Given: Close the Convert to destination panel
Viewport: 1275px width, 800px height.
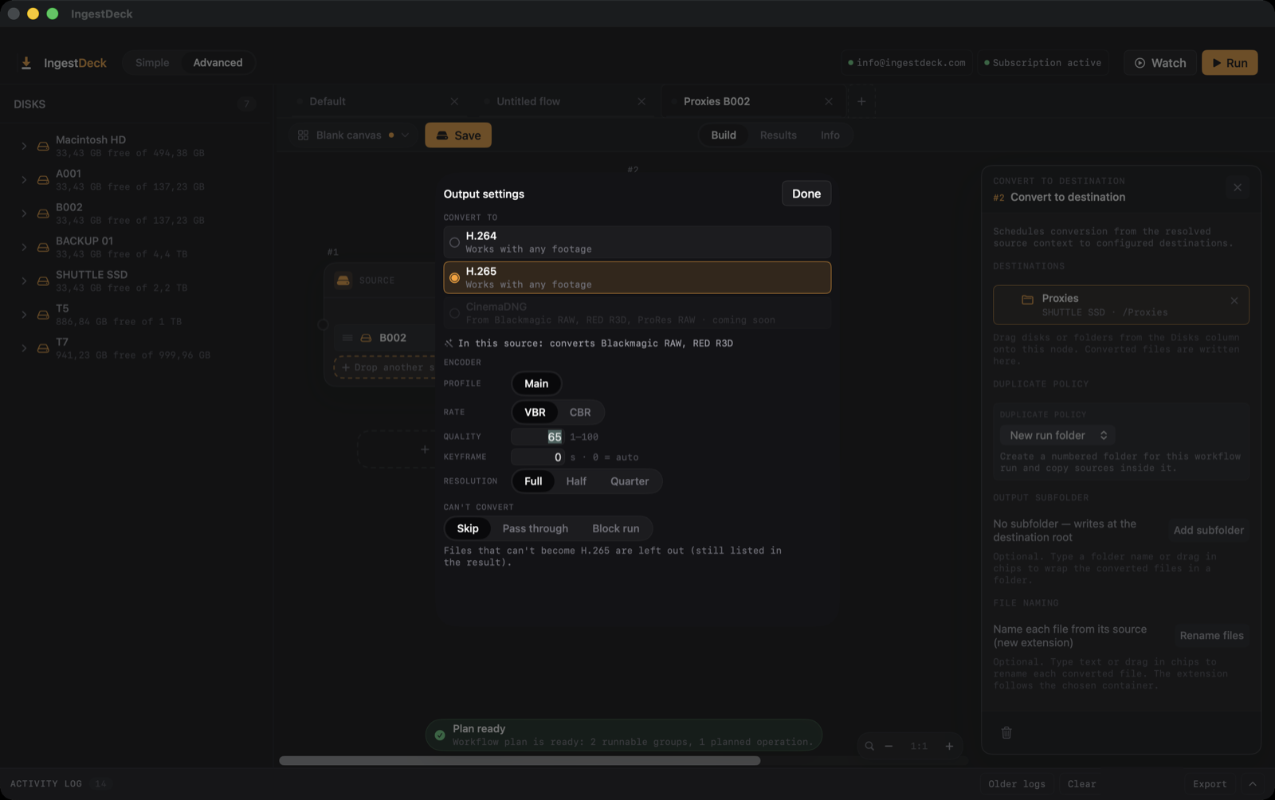Looking at the screenshot, I should click(x=1238, y=188).
